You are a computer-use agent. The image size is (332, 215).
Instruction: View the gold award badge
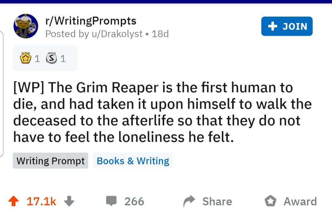[26, 58]
